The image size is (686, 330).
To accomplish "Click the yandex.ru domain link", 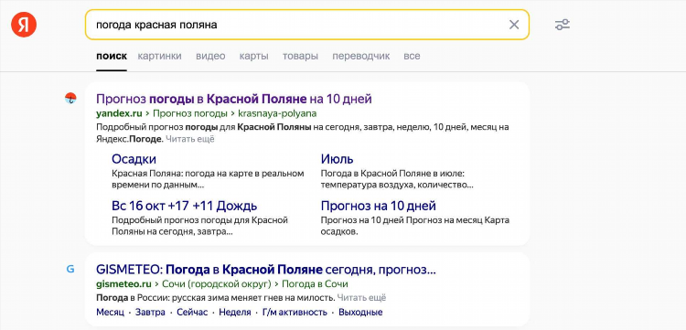I will tap(119, 113).
